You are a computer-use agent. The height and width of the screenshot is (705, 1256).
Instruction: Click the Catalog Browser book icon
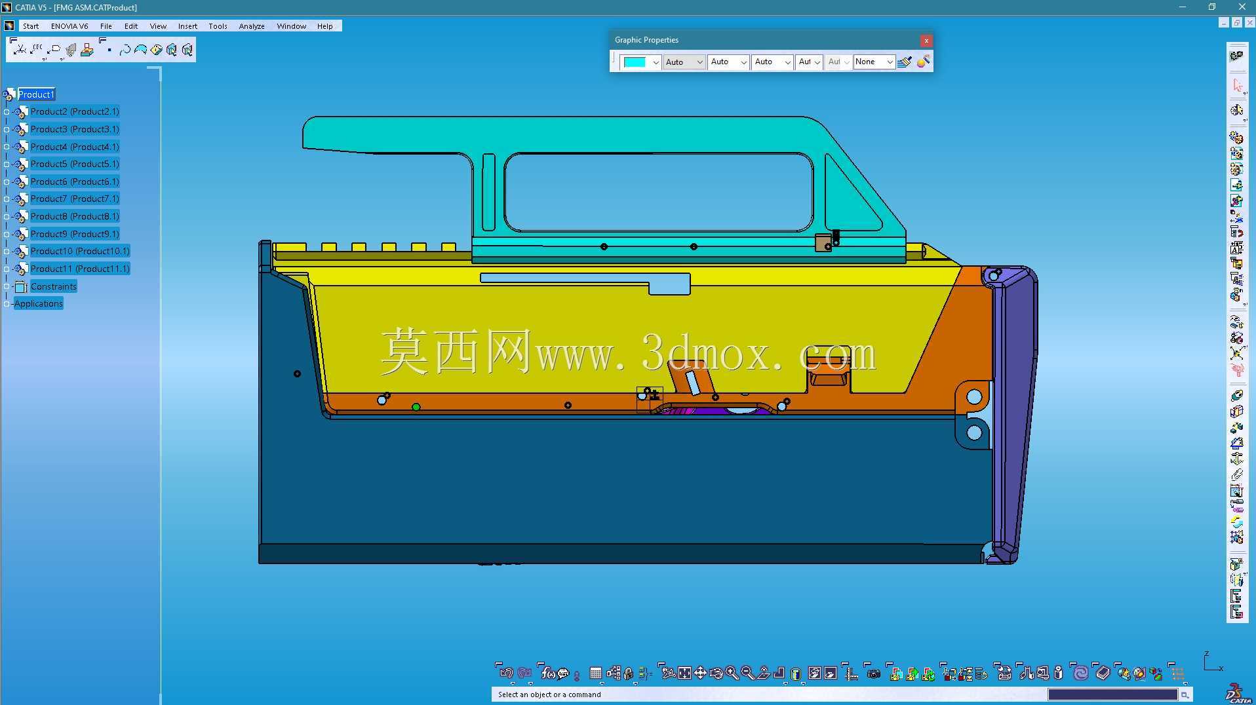[x=1103, y=673]
